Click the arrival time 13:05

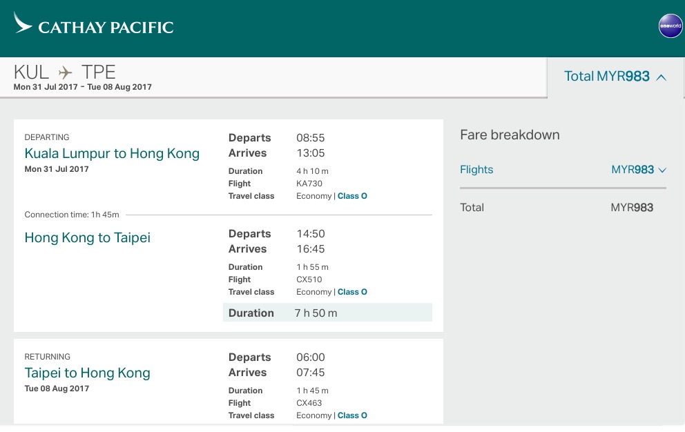coord(311,153)
